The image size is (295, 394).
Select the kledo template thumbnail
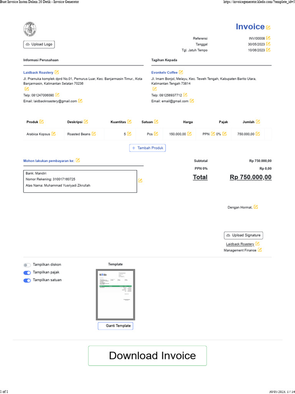pos(115,295)
